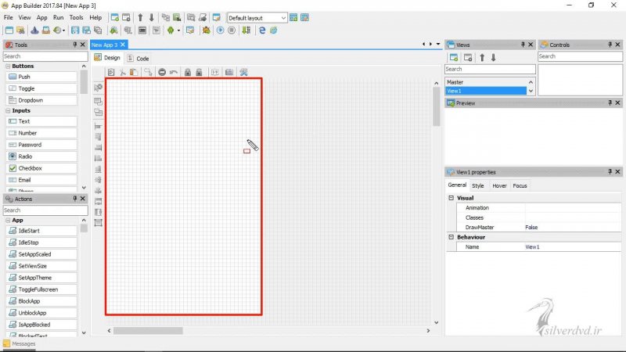
Task: Click the Undo arrow in designer toolbar
Action: click(x=173, y=73)
